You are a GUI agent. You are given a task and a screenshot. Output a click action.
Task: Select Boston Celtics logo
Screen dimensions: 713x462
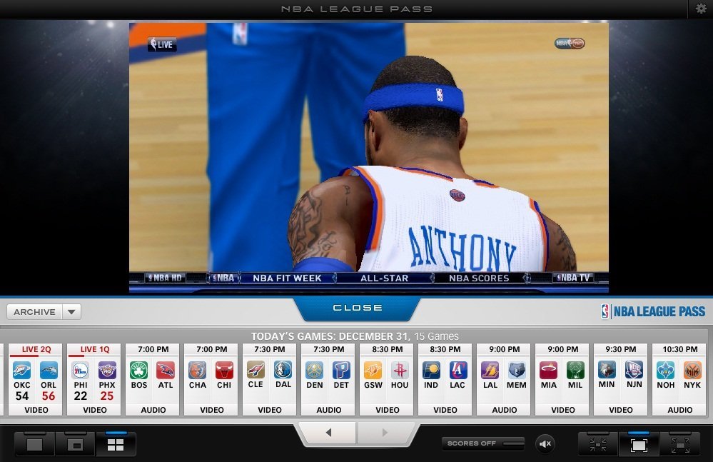point(138,370)
